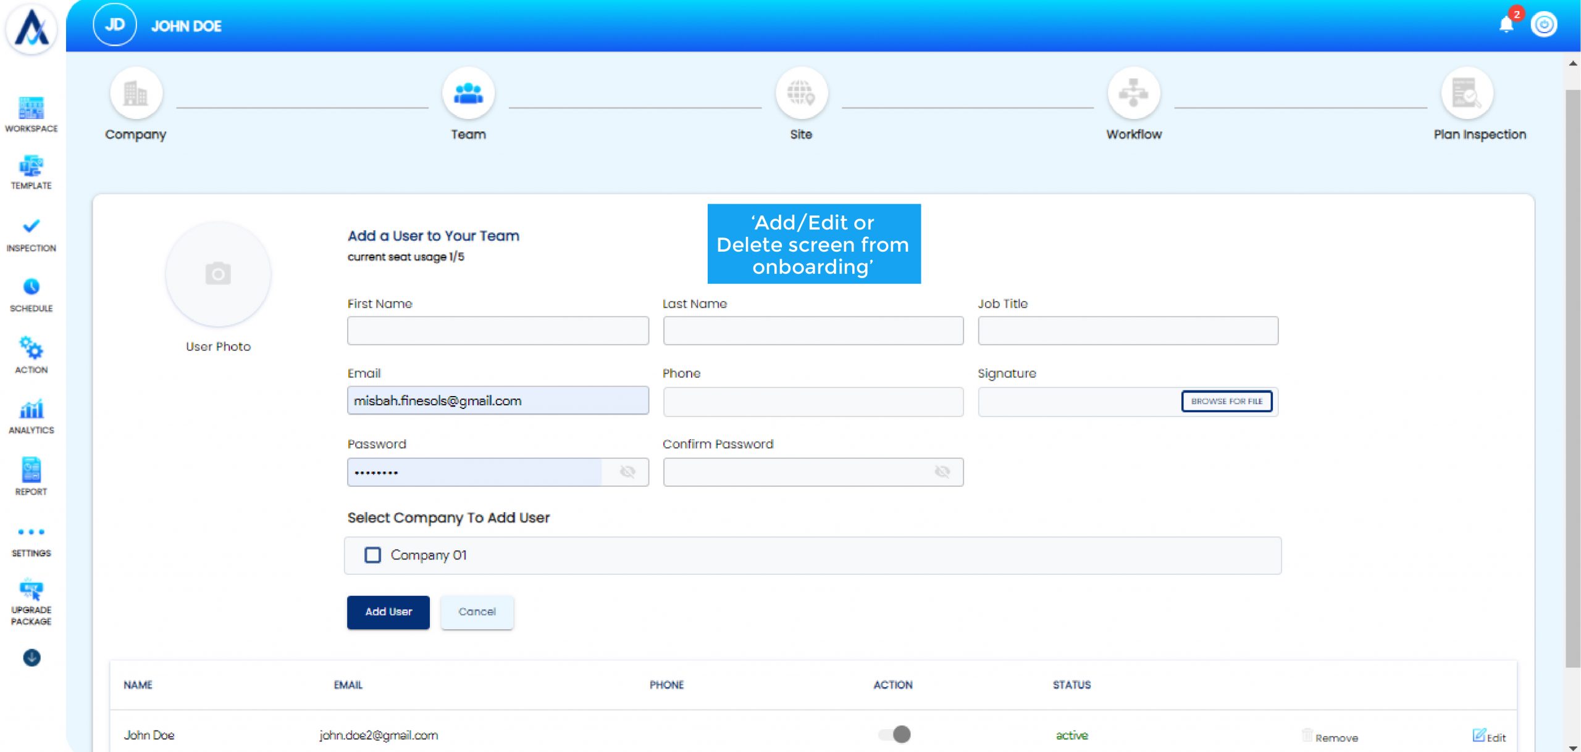1581x752 pixels.
Task: Open the Report sidebar icon
Action: click(31, 470)
